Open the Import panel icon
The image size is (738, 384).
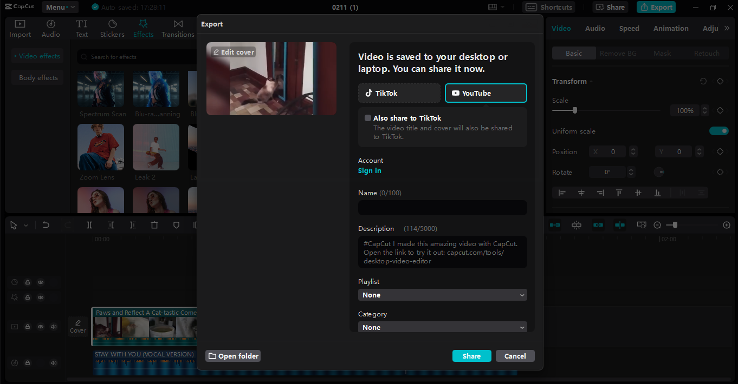pyautogui.click(x=20, y=28)
